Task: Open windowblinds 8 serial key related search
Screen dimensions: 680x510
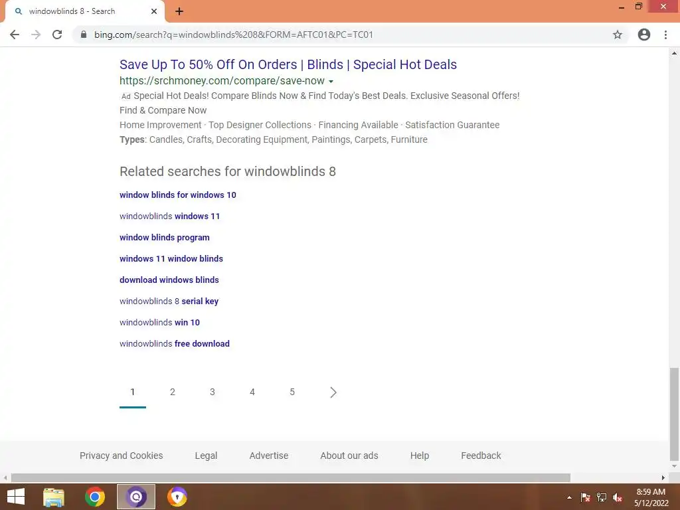Action: click(169, 301)
